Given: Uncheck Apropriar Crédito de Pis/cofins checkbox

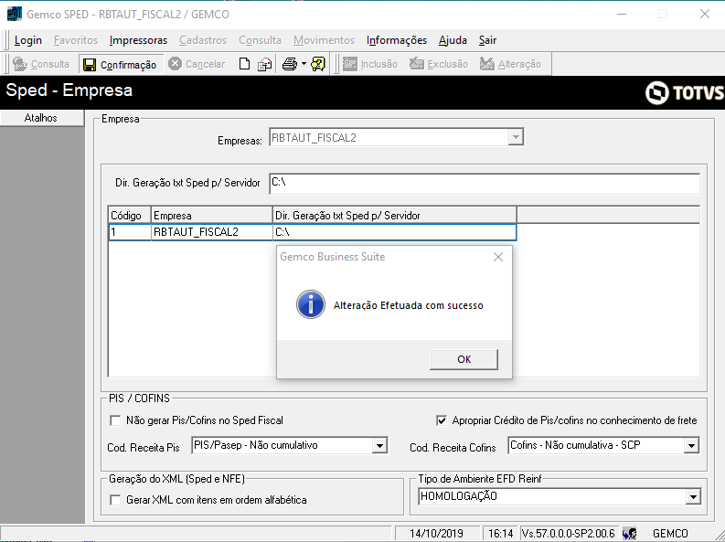Looking at the screenshot, I should (x=442, y=420).
